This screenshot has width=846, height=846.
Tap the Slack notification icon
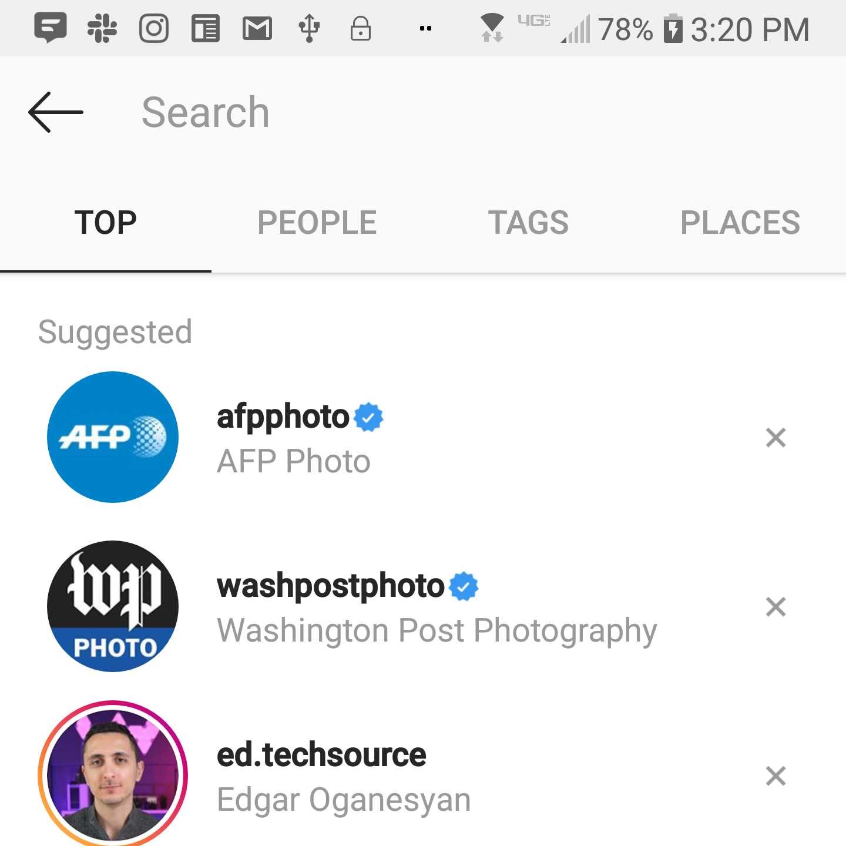tap(102, 28)
